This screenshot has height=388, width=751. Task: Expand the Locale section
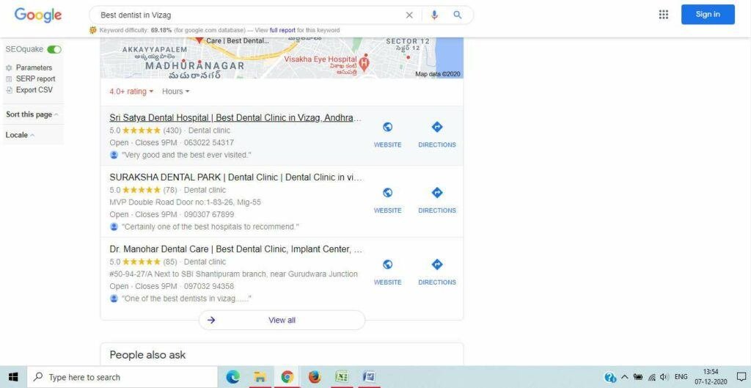click(20, 135)
